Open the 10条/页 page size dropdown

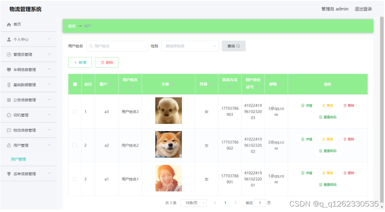[193, 203]
